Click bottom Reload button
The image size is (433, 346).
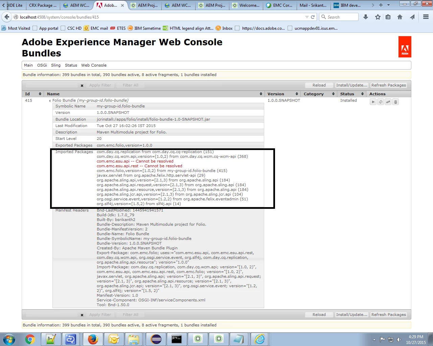click(x=319, y=315)
